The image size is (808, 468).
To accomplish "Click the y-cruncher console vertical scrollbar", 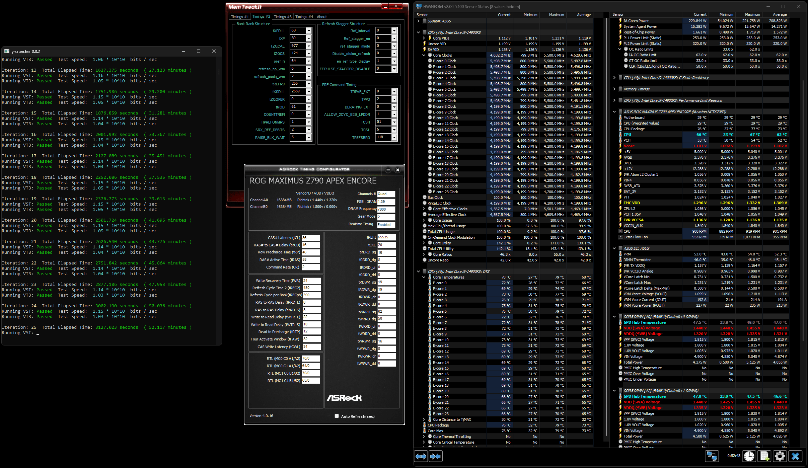I will (x=219, y=72).
